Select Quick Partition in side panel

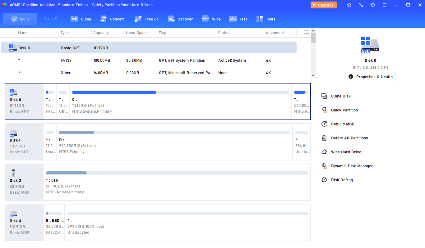(344, 110)
